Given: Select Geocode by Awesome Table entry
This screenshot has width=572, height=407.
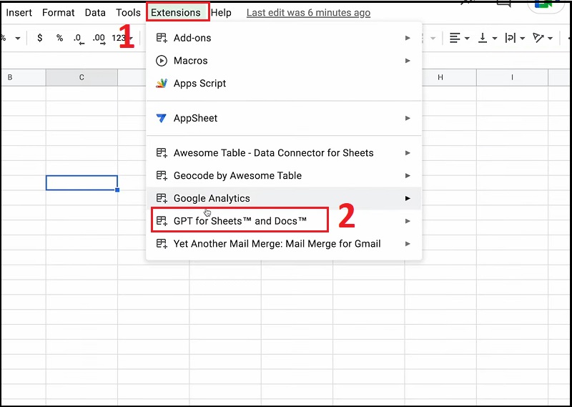Looking at the screenshot, I should [284, 175].
